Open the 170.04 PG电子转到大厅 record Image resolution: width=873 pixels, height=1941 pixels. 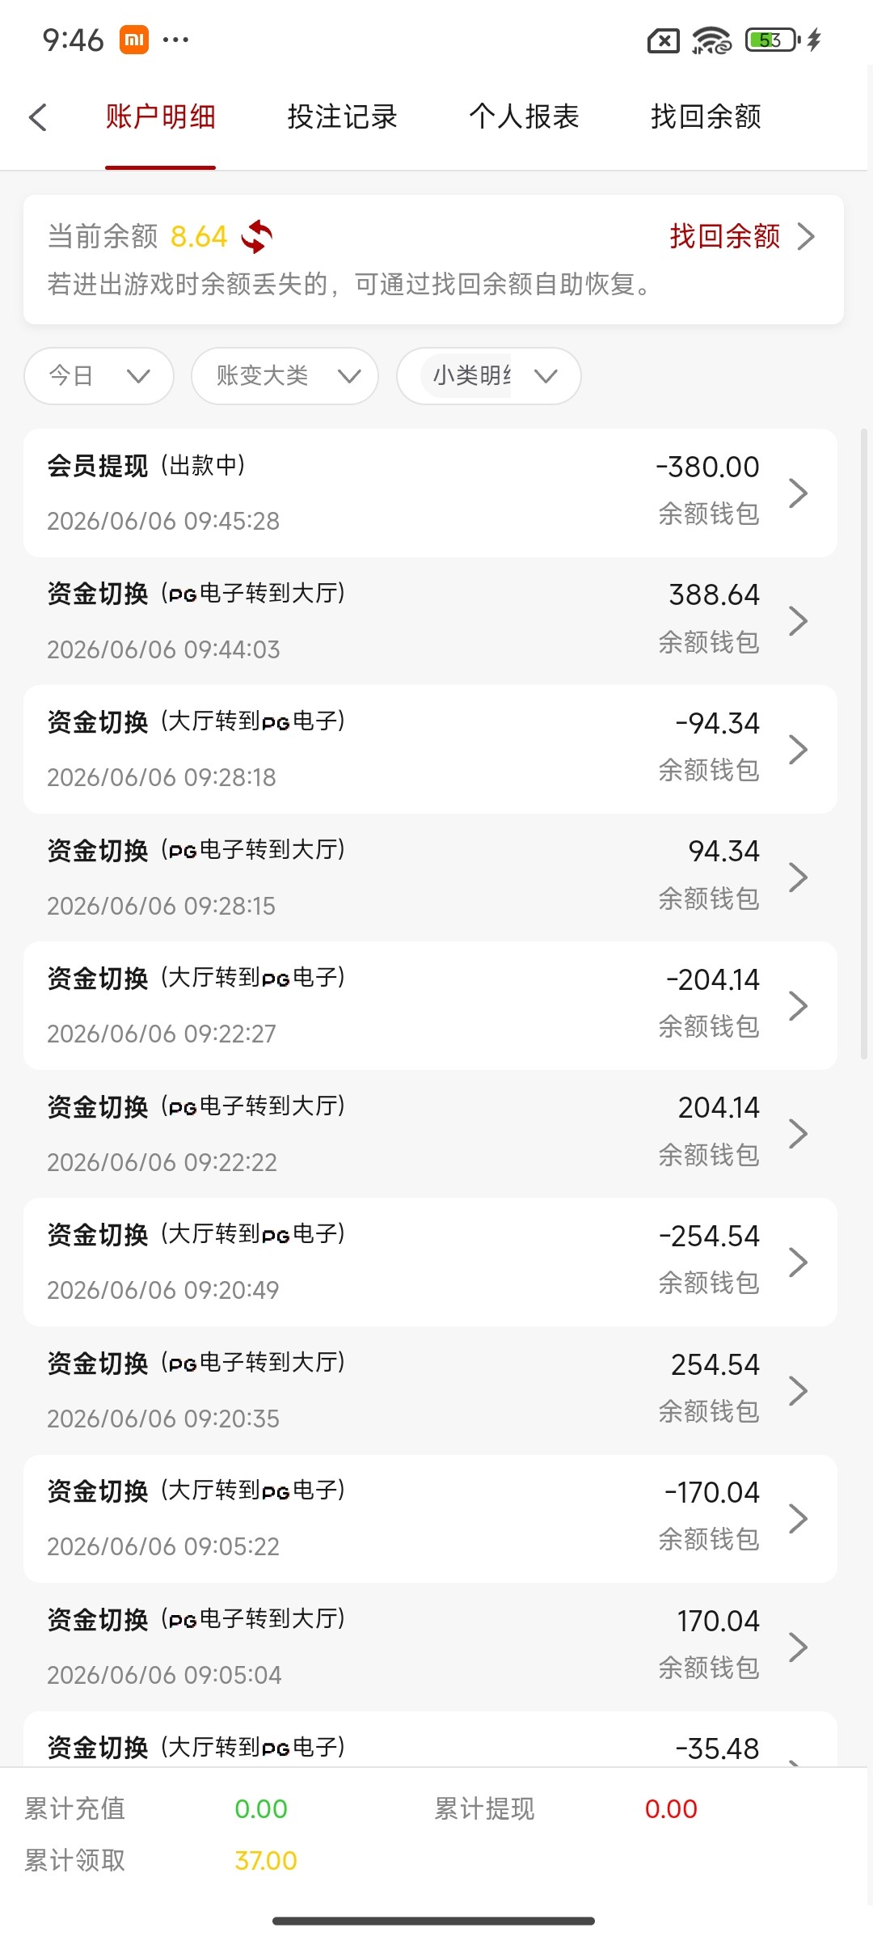[430, 1647]
